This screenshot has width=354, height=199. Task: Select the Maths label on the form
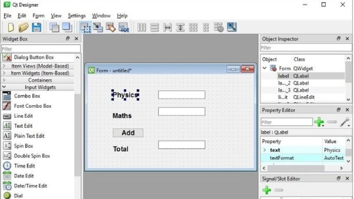pos(122,116)
